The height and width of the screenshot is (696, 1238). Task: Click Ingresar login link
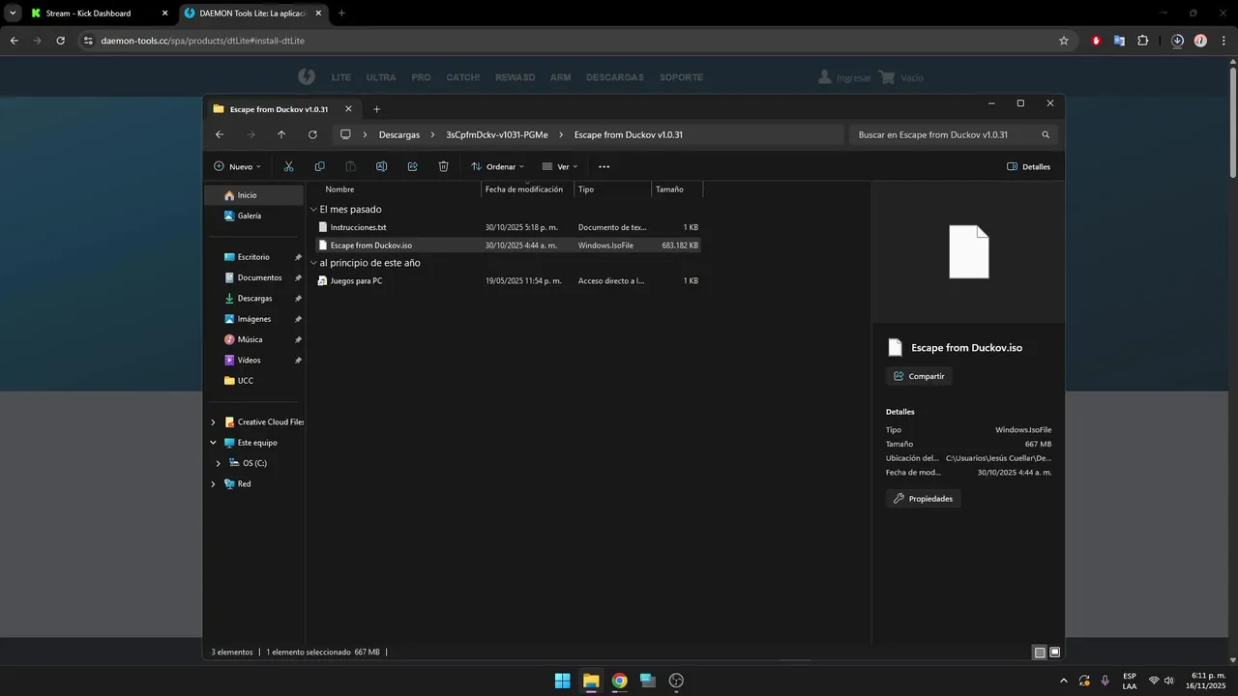point(844,77)
